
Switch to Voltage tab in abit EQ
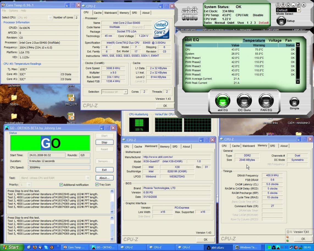pyautogui.click(x=275, y=40)
